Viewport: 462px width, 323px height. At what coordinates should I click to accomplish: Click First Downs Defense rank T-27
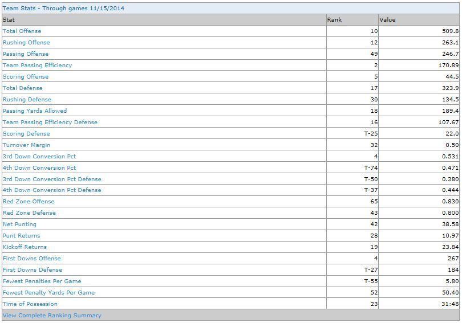coord(371,270)
